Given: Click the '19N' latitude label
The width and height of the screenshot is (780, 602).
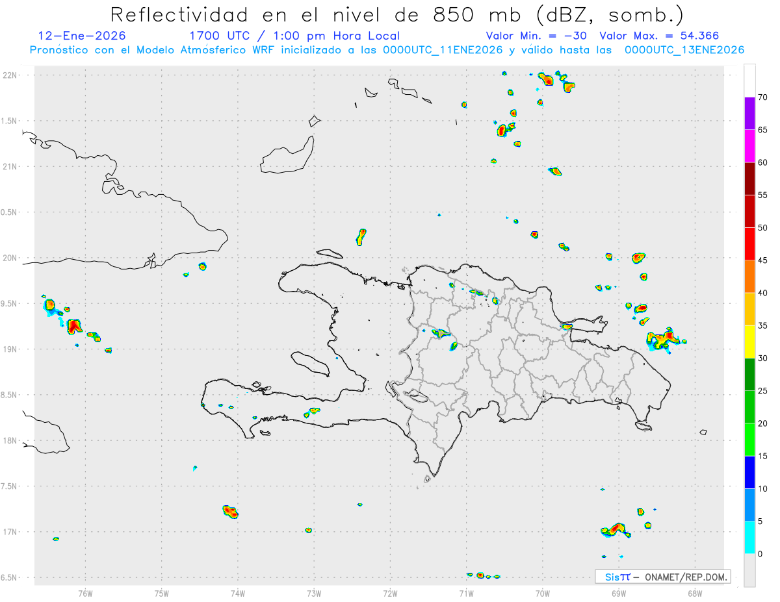Looking at the screenshot, I should coord(11,349).
